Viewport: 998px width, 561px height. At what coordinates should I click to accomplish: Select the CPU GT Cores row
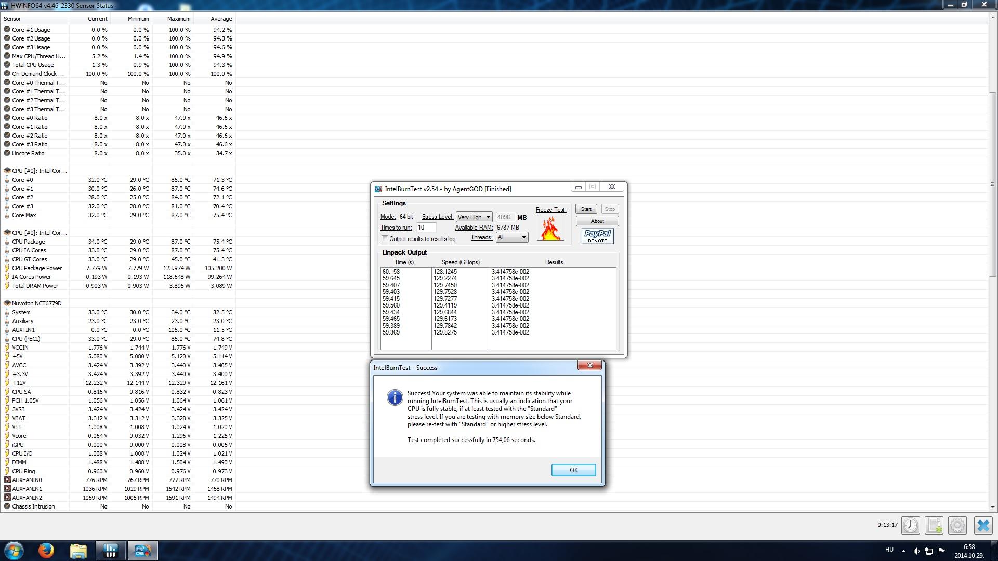click(118, 259)
